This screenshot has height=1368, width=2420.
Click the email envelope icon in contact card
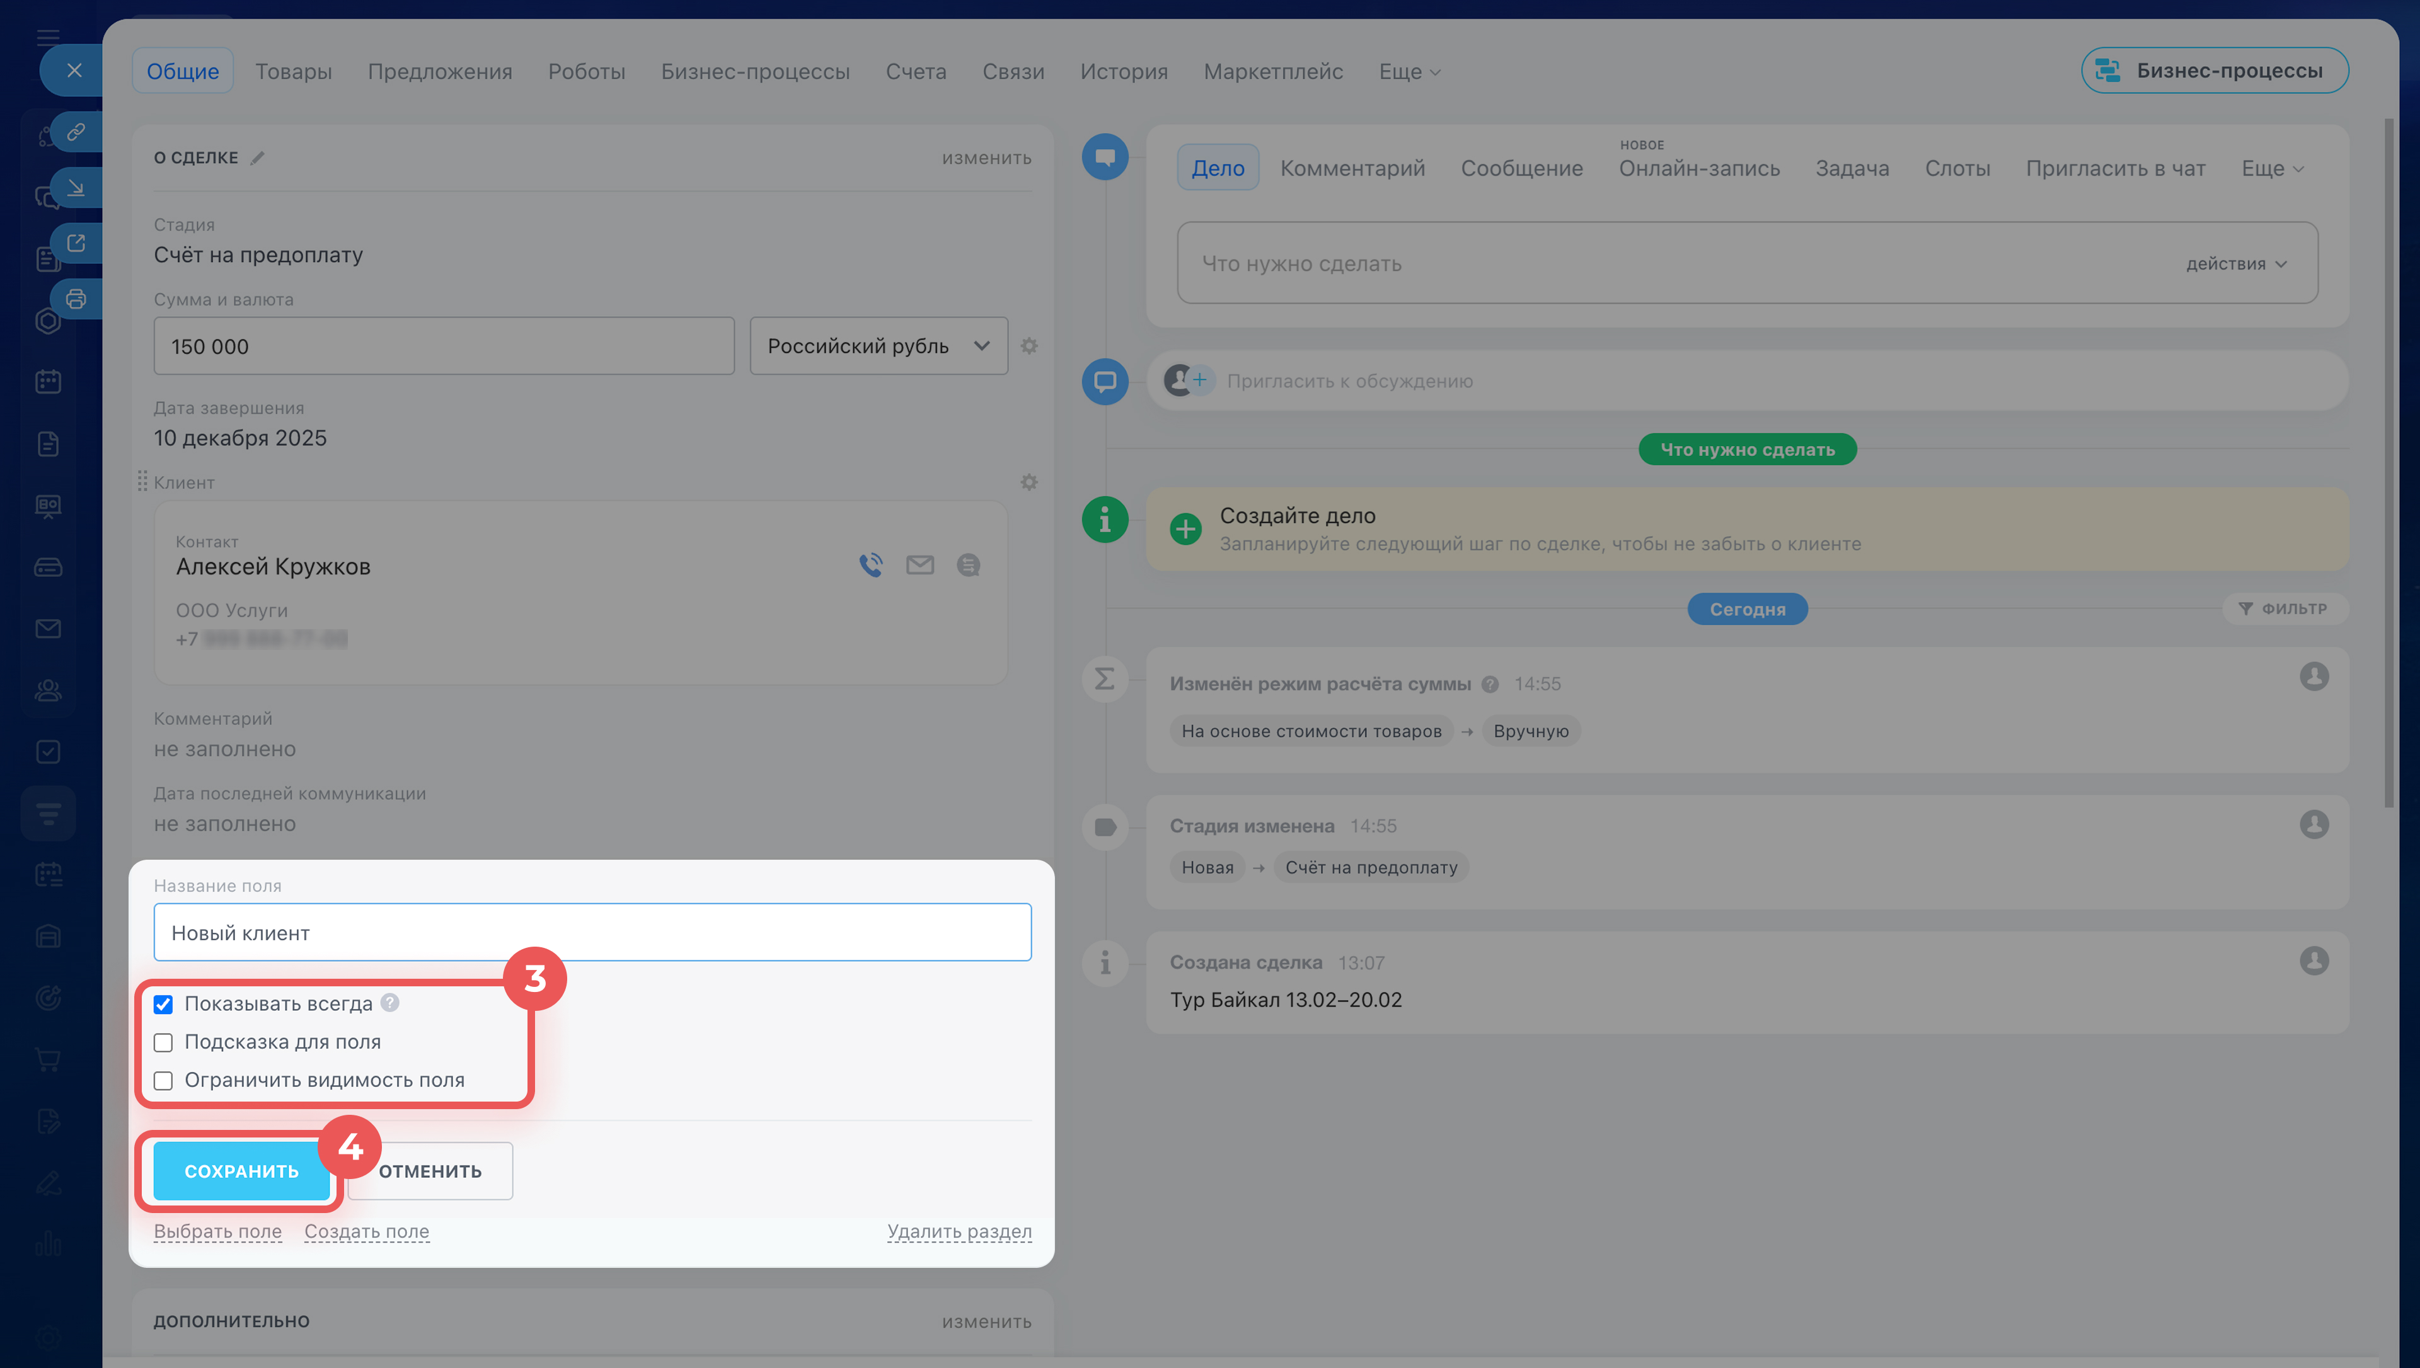click(x=919, y=565)
